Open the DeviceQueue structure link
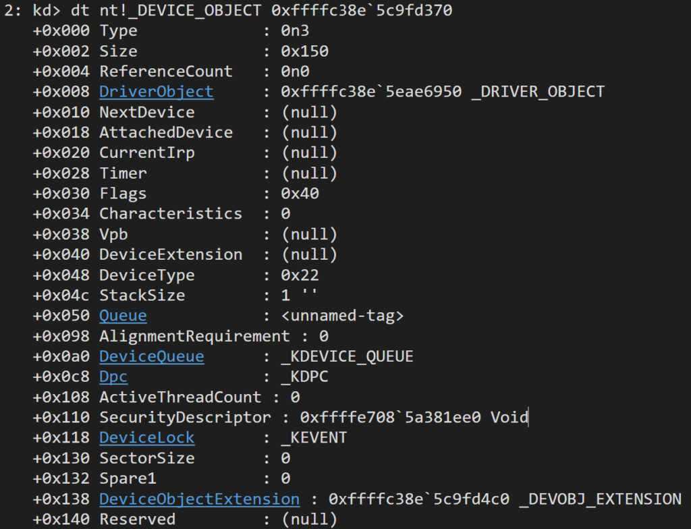The image size is (691, 529). 152,356
